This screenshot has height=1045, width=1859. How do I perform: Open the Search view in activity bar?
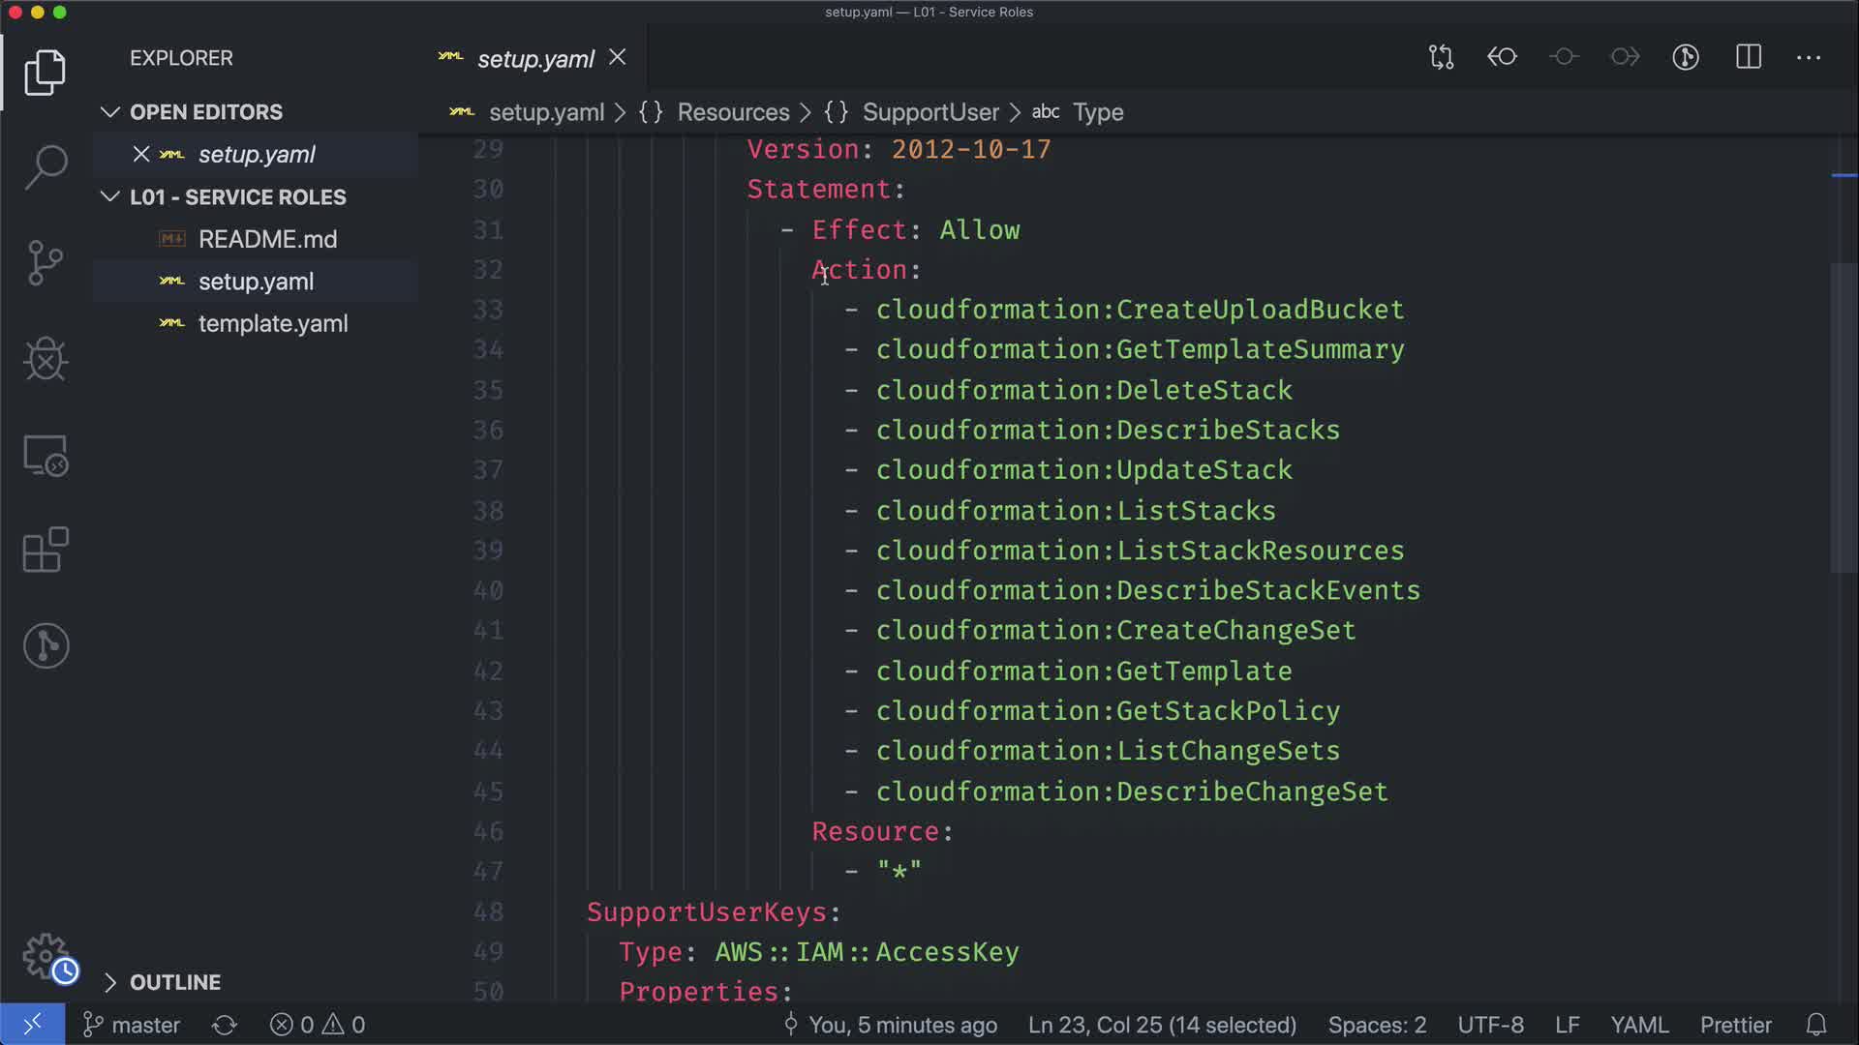[x=46, y=166]
